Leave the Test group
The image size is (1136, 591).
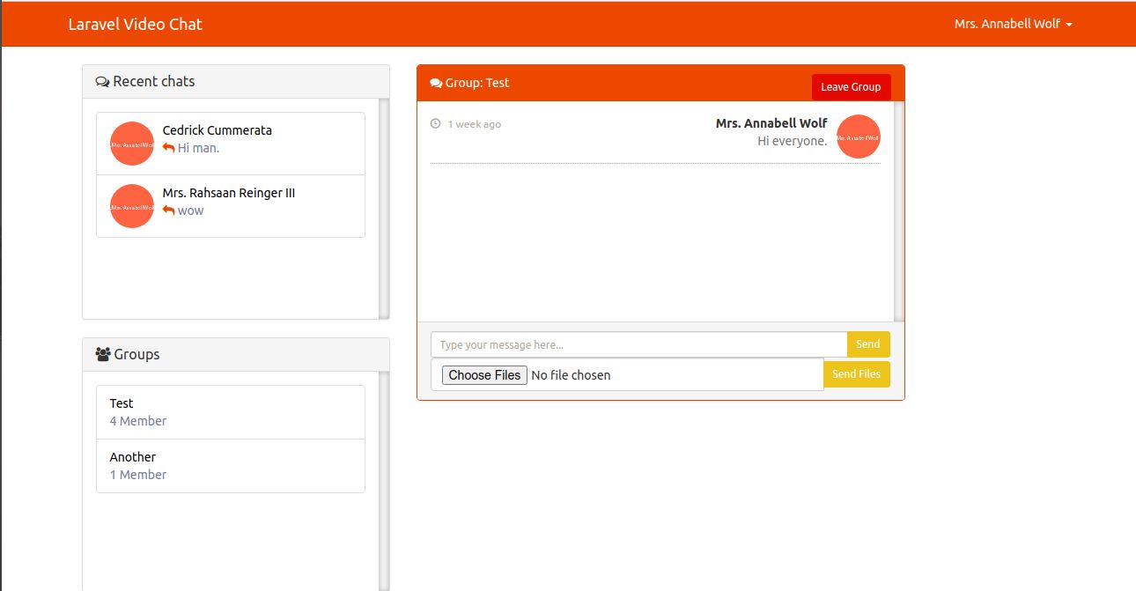851,87
